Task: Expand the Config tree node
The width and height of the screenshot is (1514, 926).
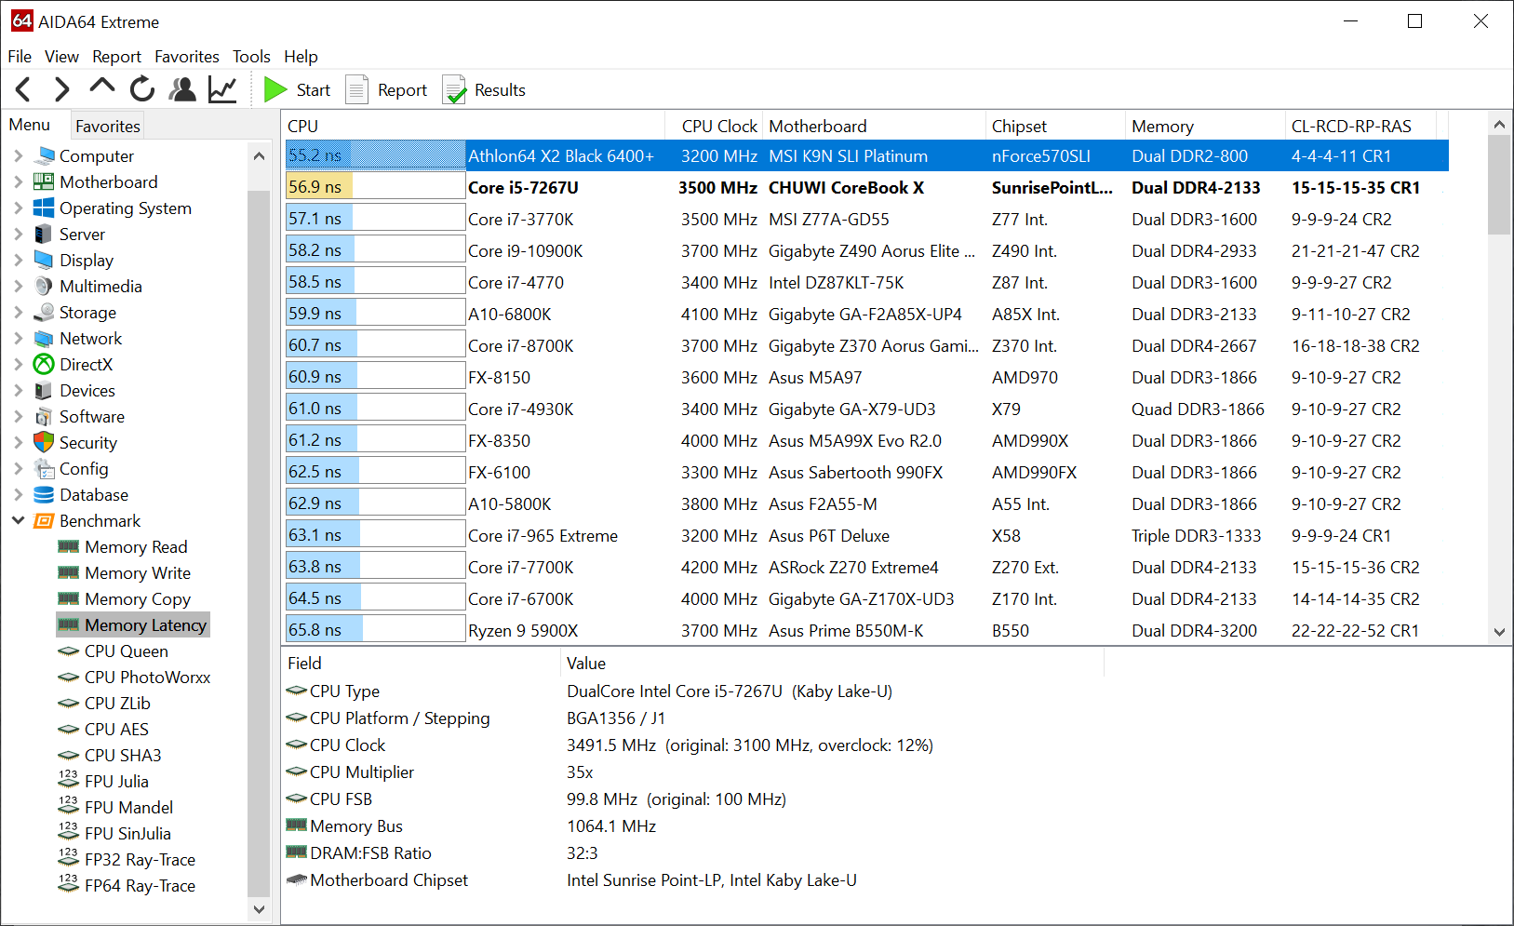Action: click(x=18, y=468)
